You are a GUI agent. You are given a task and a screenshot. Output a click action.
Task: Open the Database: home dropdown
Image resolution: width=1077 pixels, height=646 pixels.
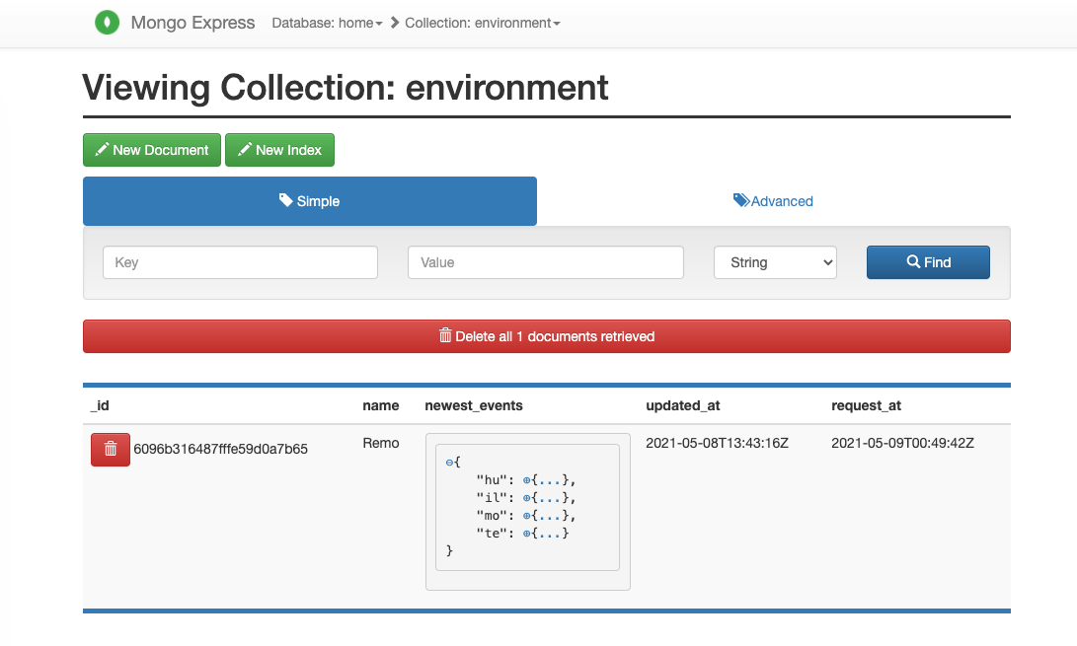327,24
